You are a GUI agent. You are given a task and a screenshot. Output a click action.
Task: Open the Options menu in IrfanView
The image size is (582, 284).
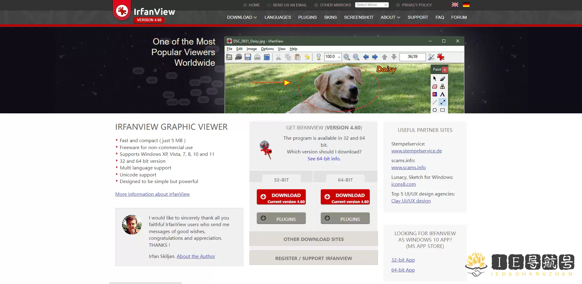(x=267, y=49)
